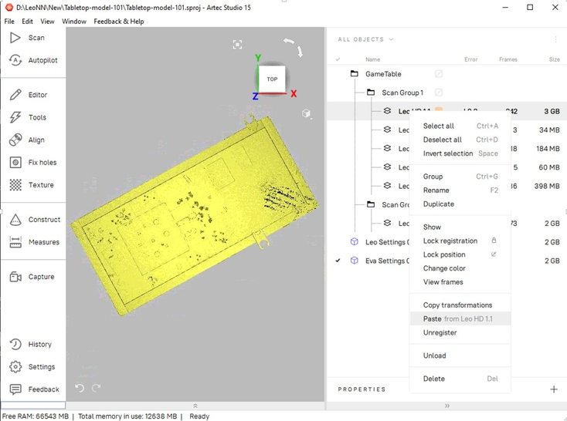
Task: Open the Construct panel
Action: click(x=35, y=219)
